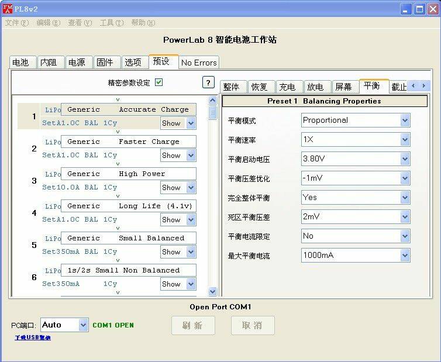Screen dimensions: 441x362
Task: Select preset row number 5
Action: click(x=34, y=245)
